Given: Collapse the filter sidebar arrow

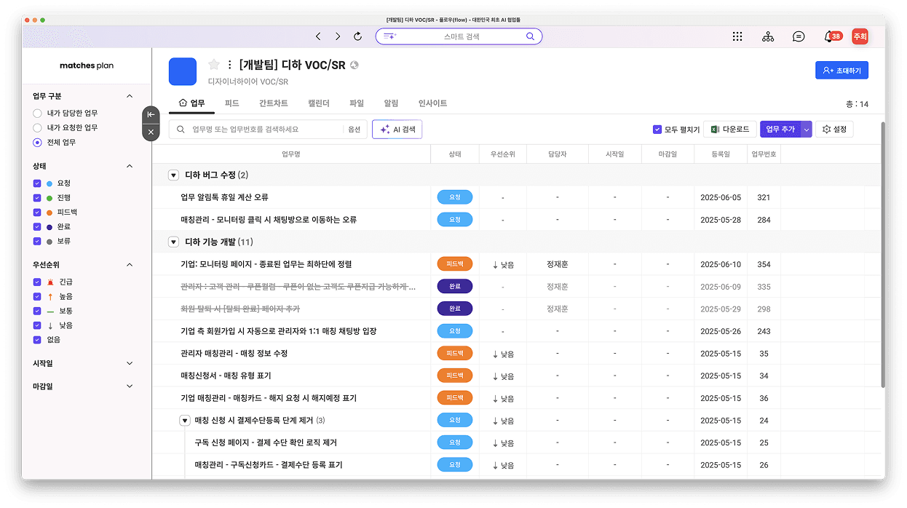Looking at the screenshot, I should point(151,114).
